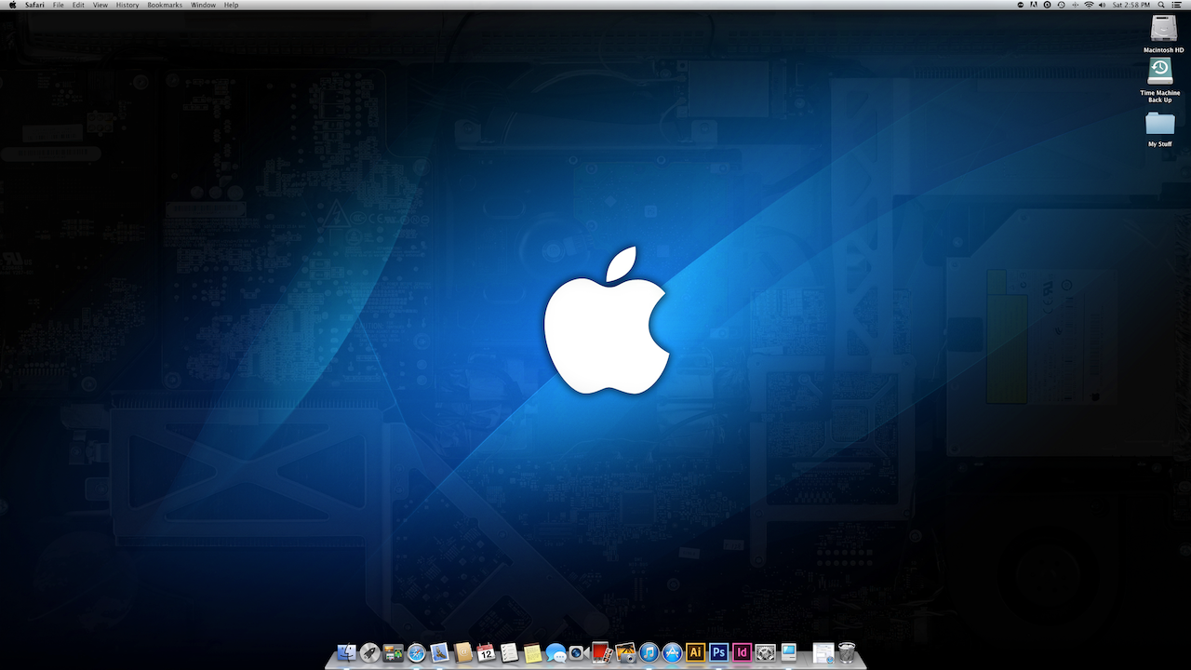1191x670 pixels.
Task: Open iPhoto icon in the Dock
Action: tap(625, 652)
